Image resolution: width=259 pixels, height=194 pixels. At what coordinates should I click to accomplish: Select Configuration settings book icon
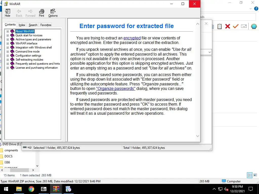coord(12,55)
